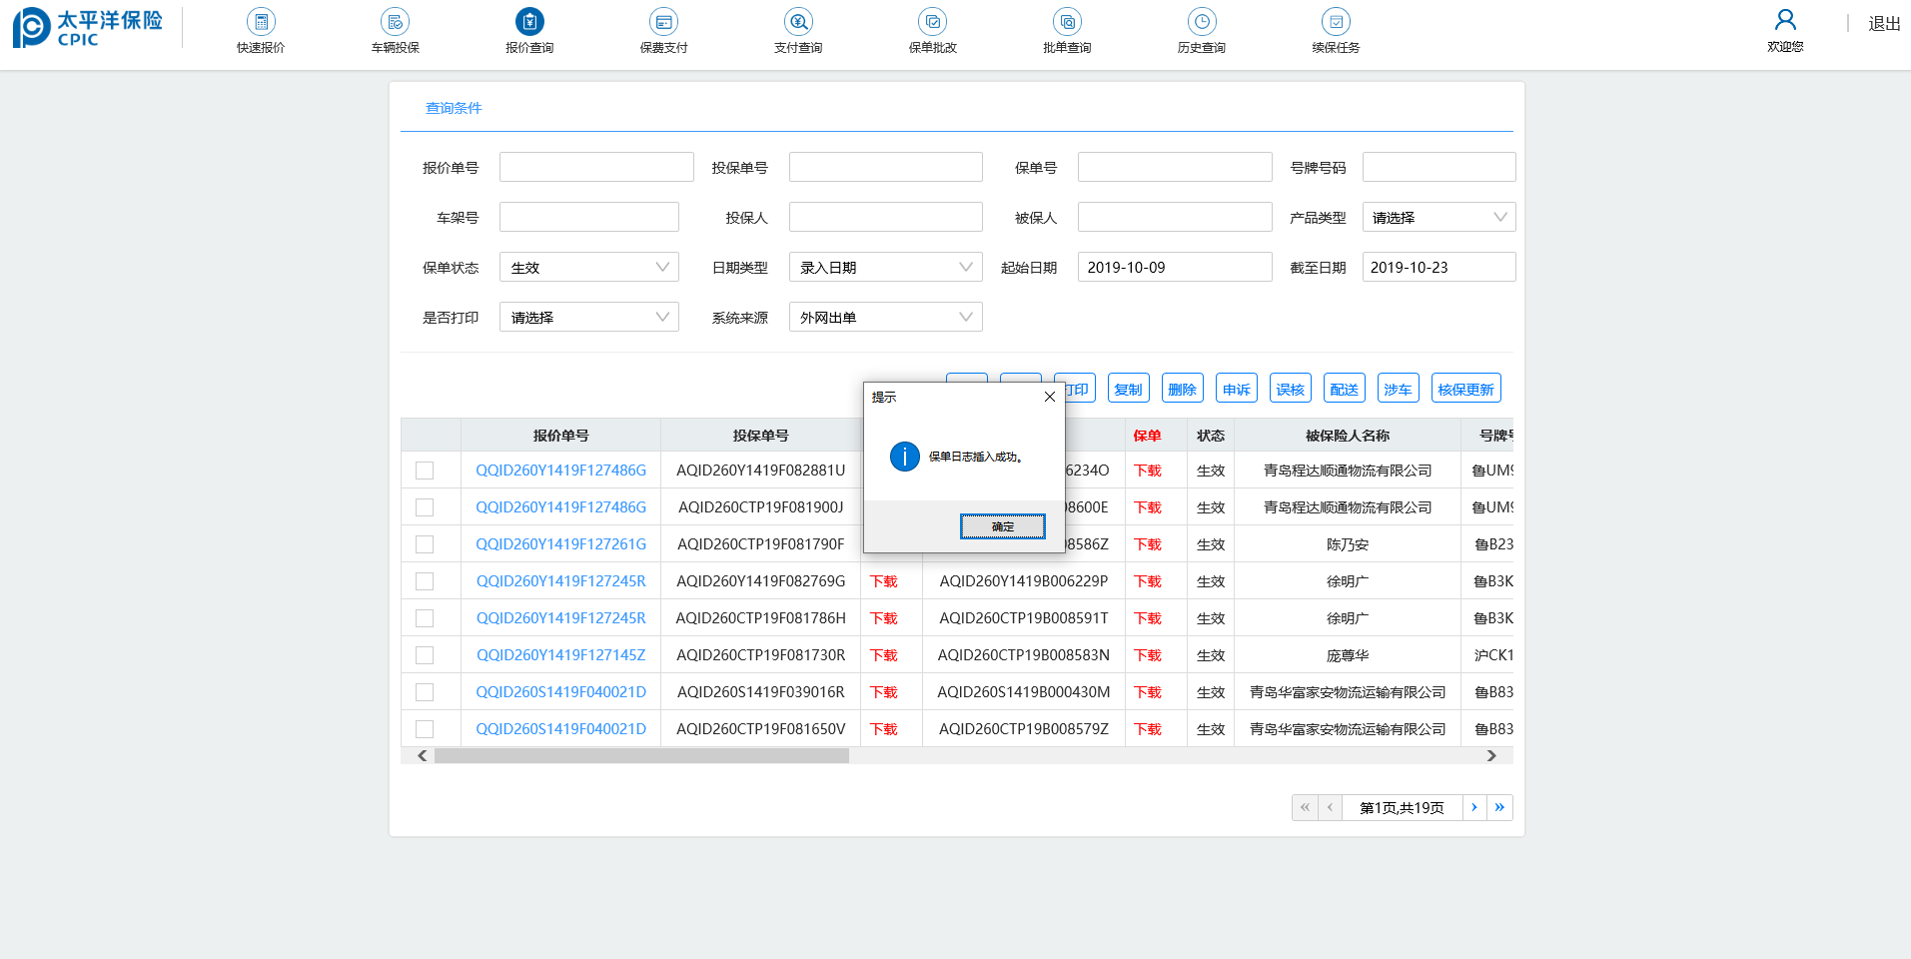Viewport: 1911px width, 959px height.
Task: Select the 保费支付 premium payment icon
Action: pos(663,22)
